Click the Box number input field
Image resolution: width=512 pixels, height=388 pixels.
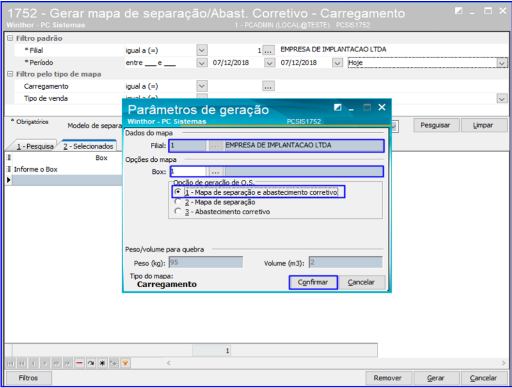[188, 171]
